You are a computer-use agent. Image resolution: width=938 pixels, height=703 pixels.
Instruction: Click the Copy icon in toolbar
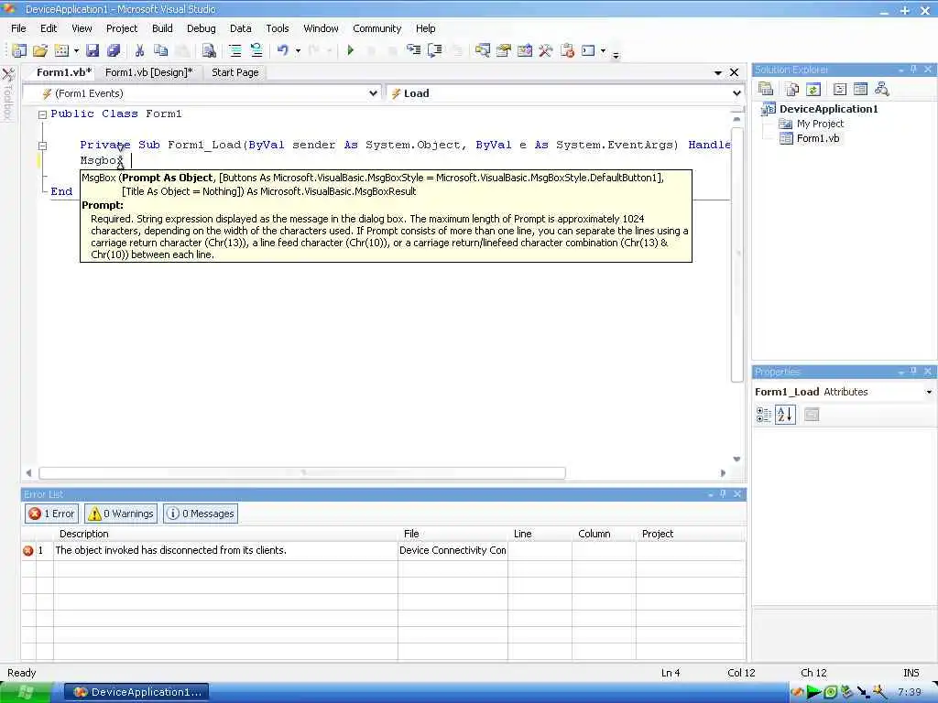(160, 51)
